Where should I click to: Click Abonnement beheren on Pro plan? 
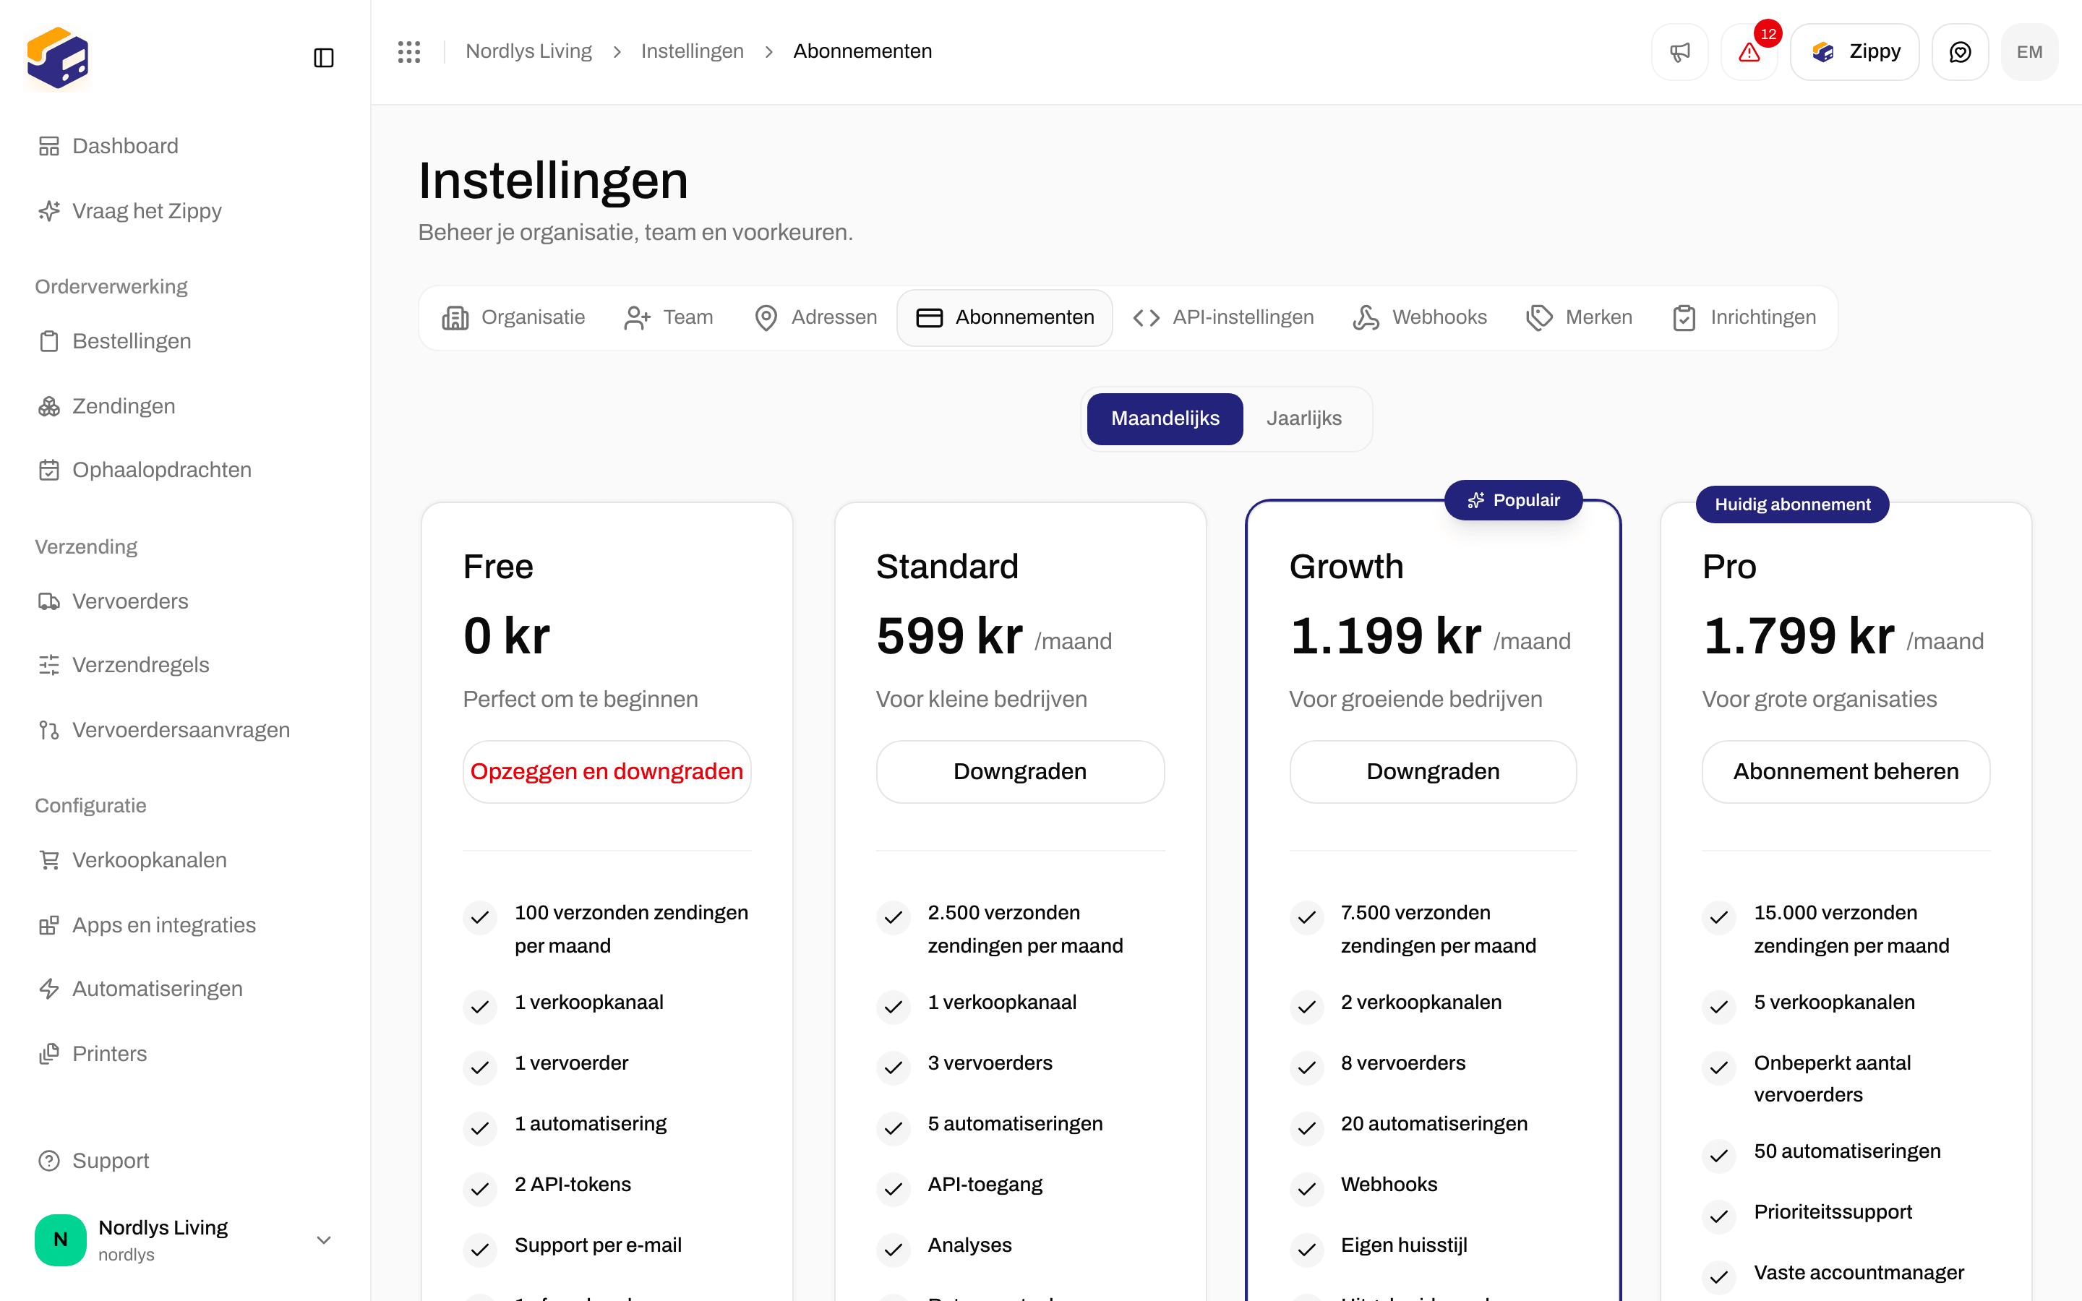click(x=1846, y=772)
